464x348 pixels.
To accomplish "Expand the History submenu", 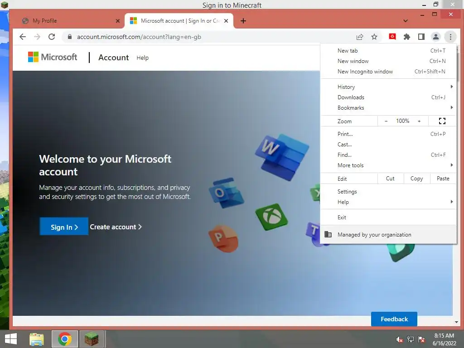I will (388, 87).
